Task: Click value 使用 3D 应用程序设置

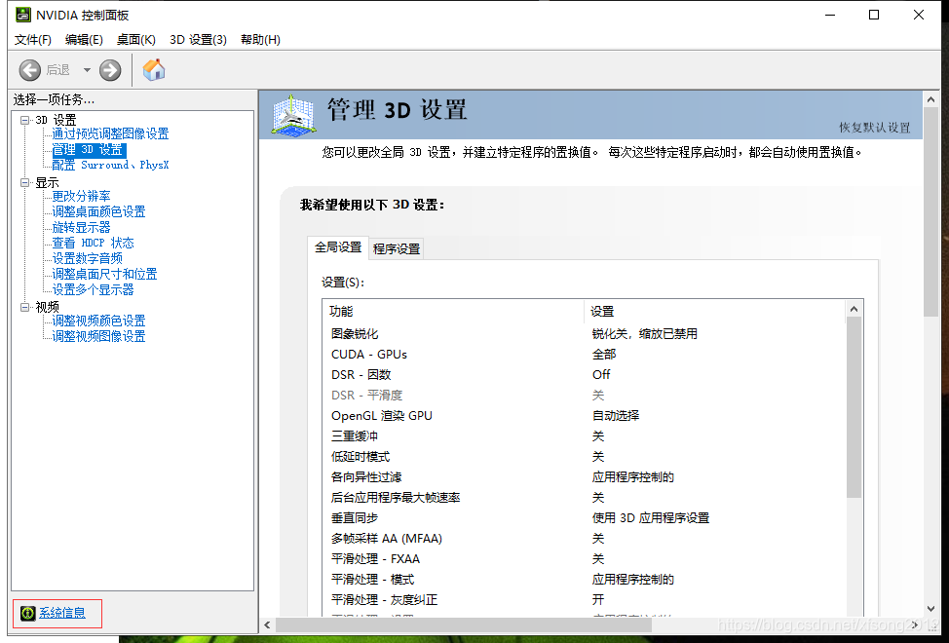Action: tap(651, 517)
